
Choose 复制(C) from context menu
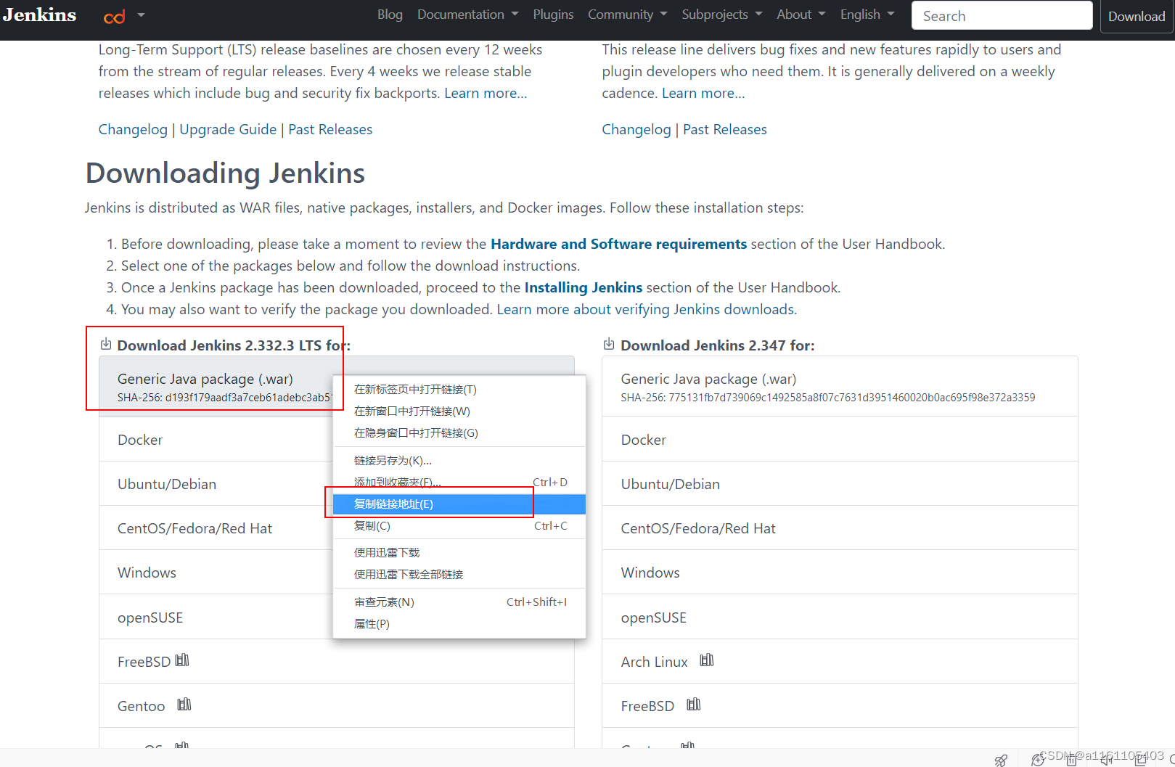[459, 525]
